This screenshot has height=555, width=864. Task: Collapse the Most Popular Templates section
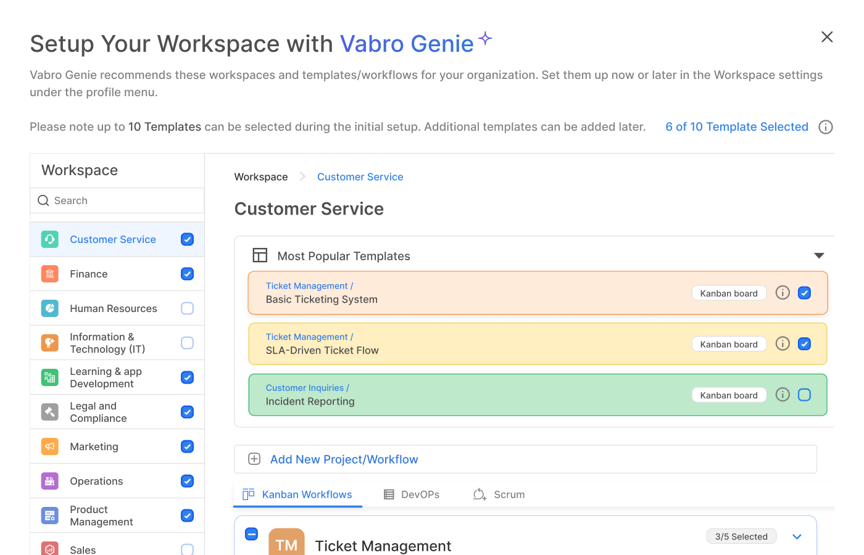point(819,256)
